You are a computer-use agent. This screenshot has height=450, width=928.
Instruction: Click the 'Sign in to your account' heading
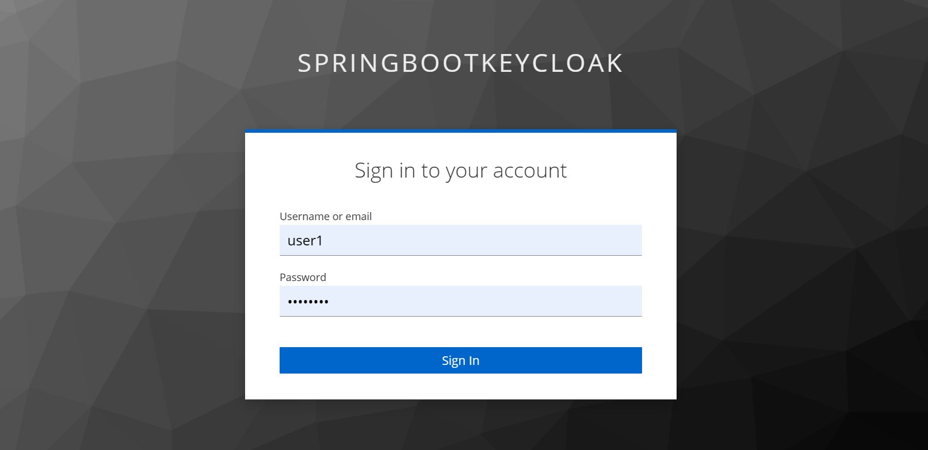(x=460, y=171)
